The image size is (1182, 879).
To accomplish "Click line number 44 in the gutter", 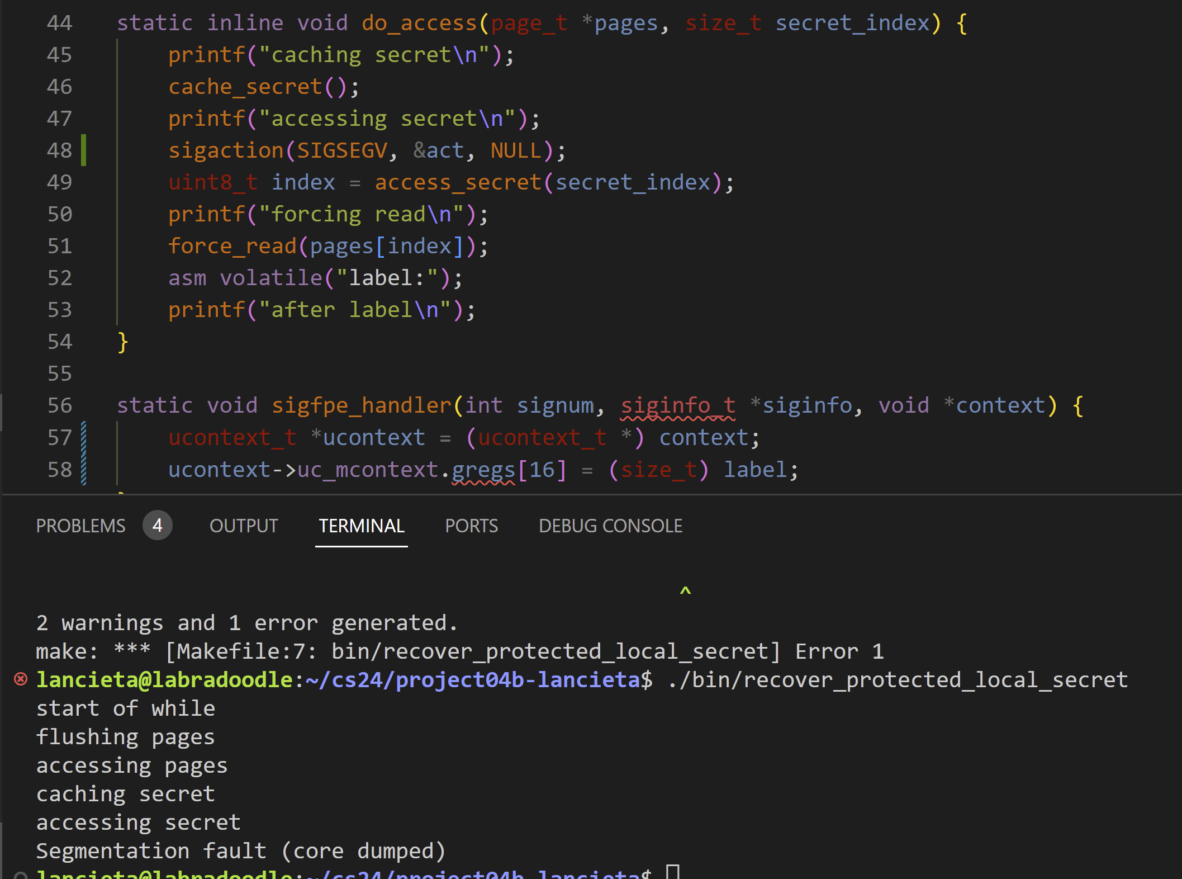I will pyautogui.click(x=59, y=23).
